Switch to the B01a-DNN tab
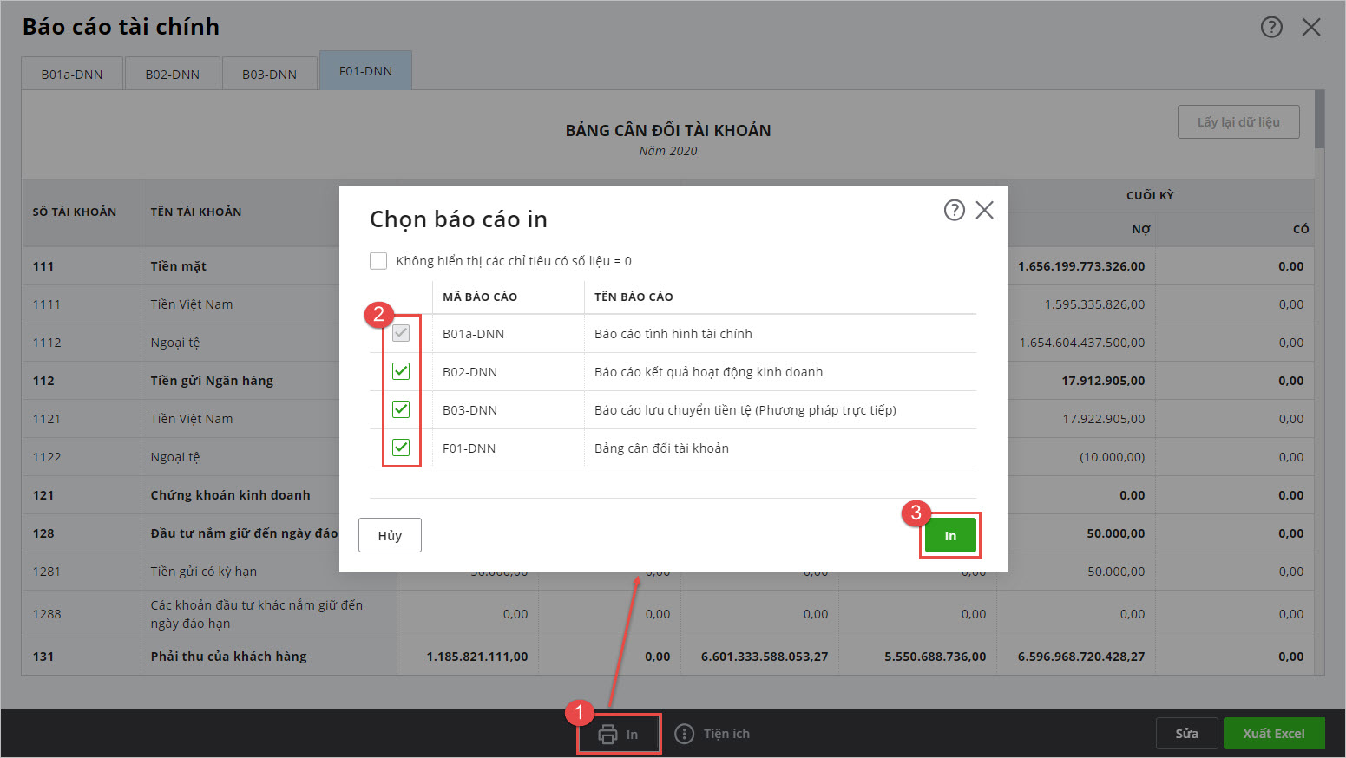The height and width of the screenshot is (758, 1346). click(72, 74)
